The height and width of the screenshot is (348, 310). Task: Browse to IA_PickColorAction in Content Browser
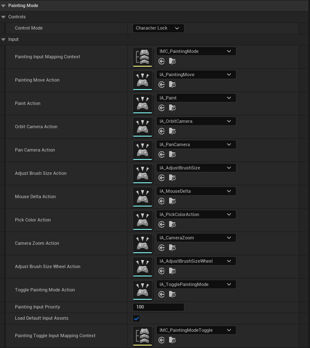click(x=172, y=224)
